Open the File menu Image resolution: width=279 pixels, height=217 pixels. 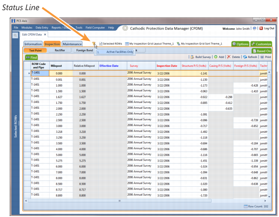pos(16,27)
